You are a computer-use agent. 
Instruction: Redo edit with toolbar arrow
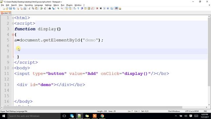[x=45, y=9]
